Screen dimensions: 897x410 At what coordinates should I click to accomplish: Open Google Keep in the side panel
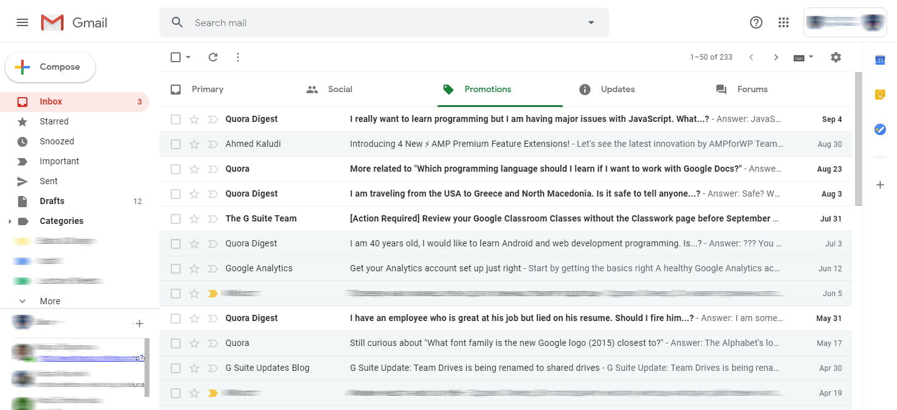880,94
